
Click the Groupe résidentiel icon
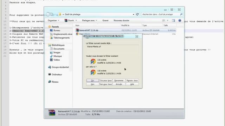coord(50,67)
